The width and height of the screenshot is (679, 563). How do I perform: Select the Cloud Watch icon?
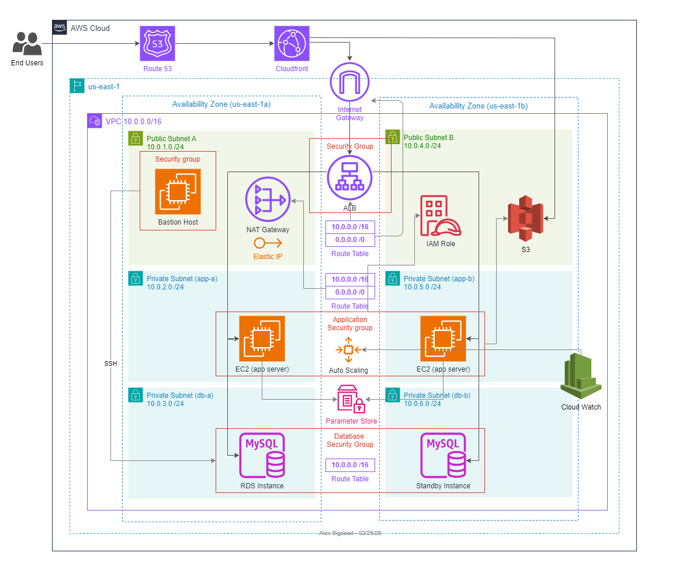tap(580, 376)
